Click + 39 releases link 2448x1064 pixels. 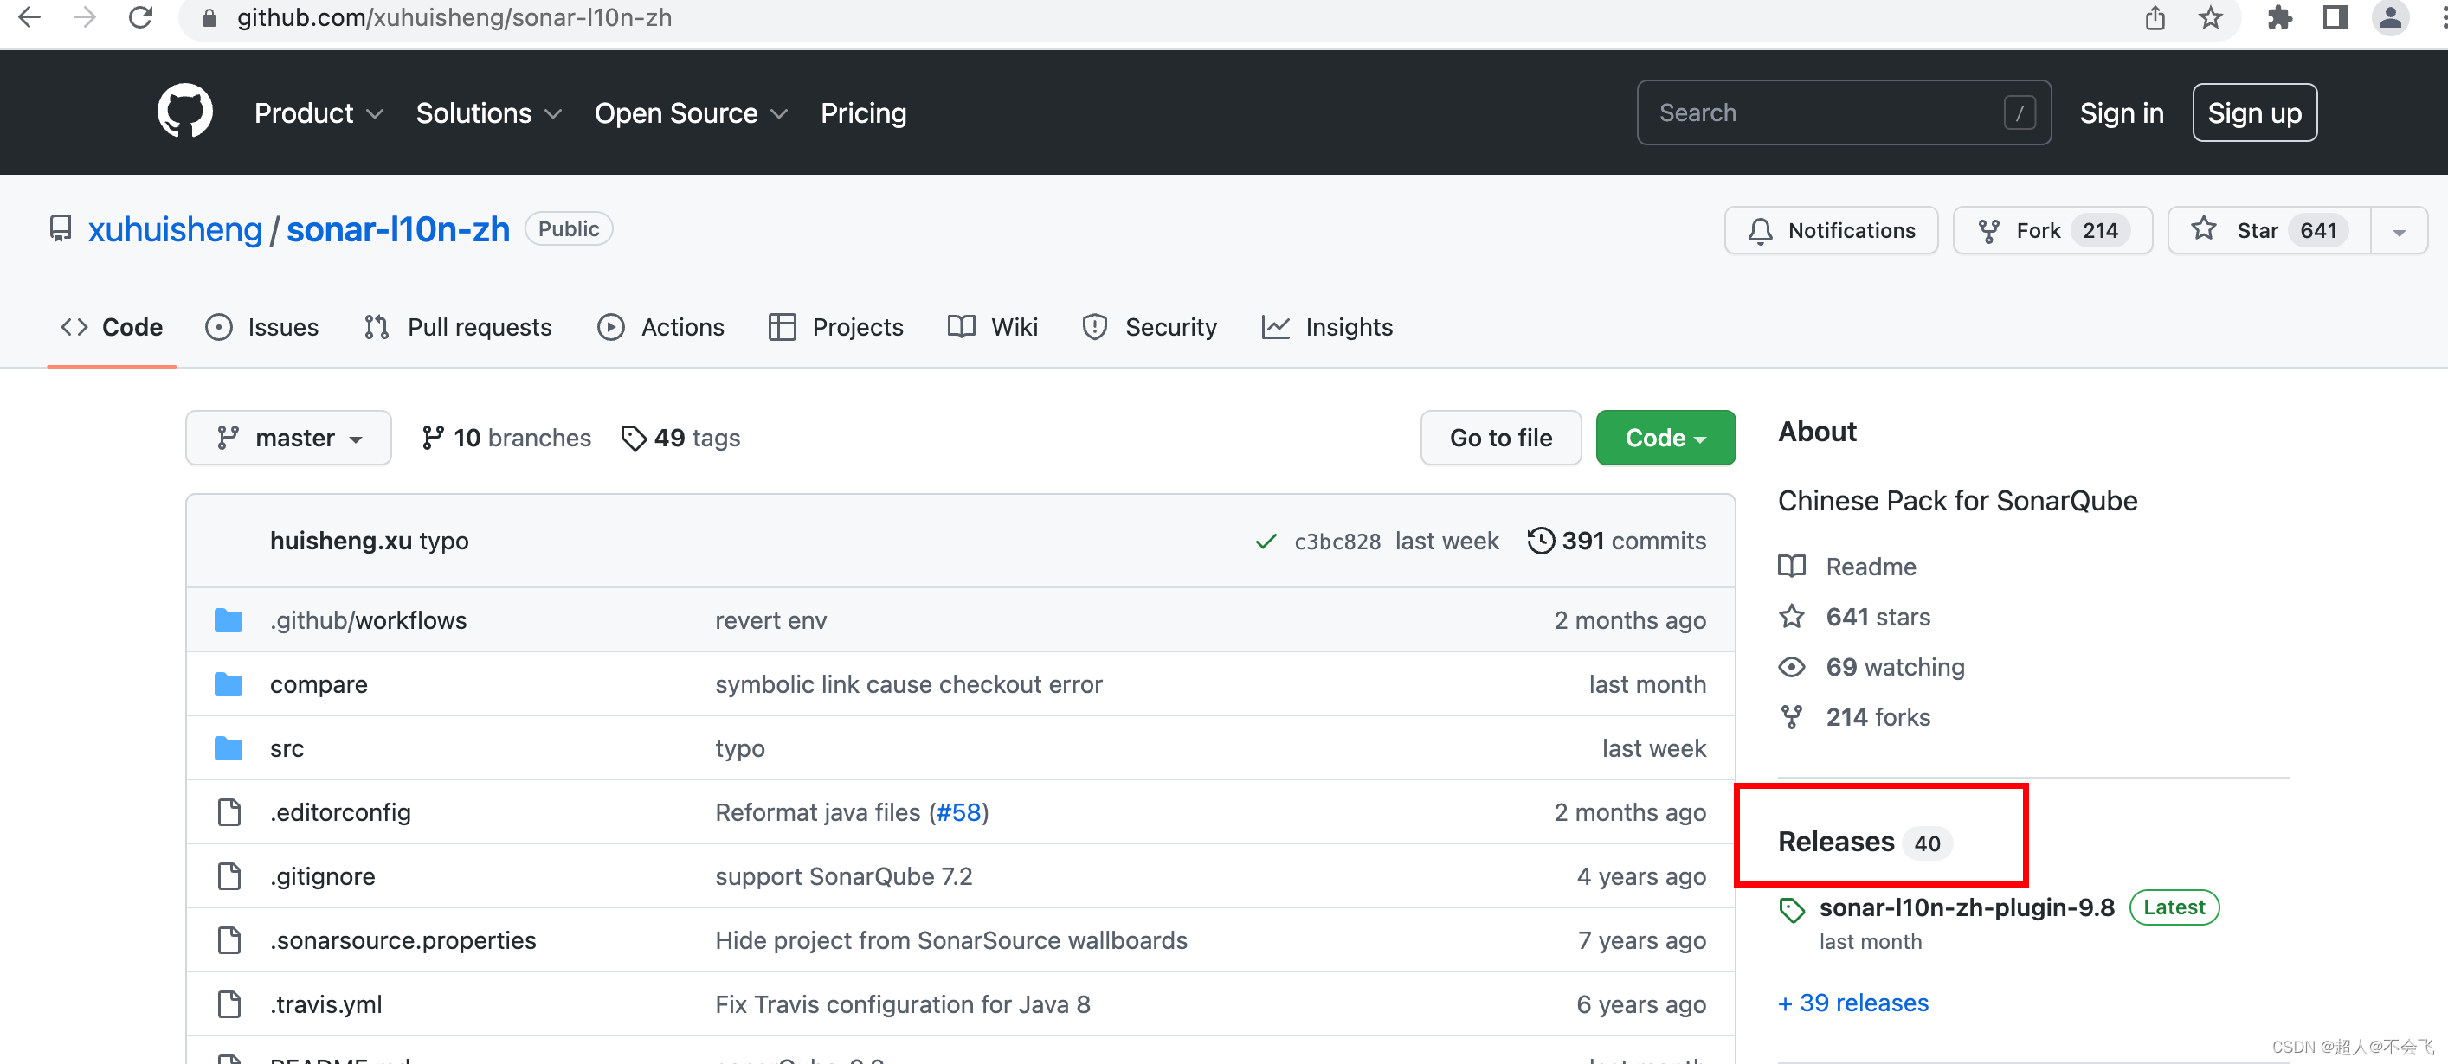tap(1853, 1003)
